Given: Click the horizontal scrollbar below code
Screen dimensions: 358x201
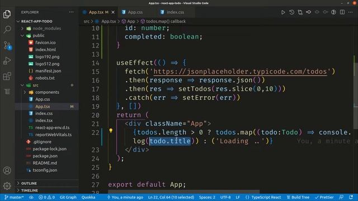Looking at the screenshot, I should (184, 192).
